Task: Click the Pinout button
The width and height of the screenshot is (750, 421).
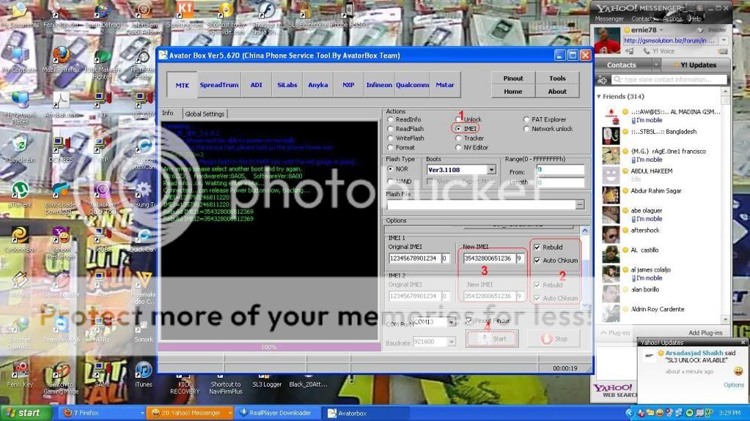Action: (513, 78)
